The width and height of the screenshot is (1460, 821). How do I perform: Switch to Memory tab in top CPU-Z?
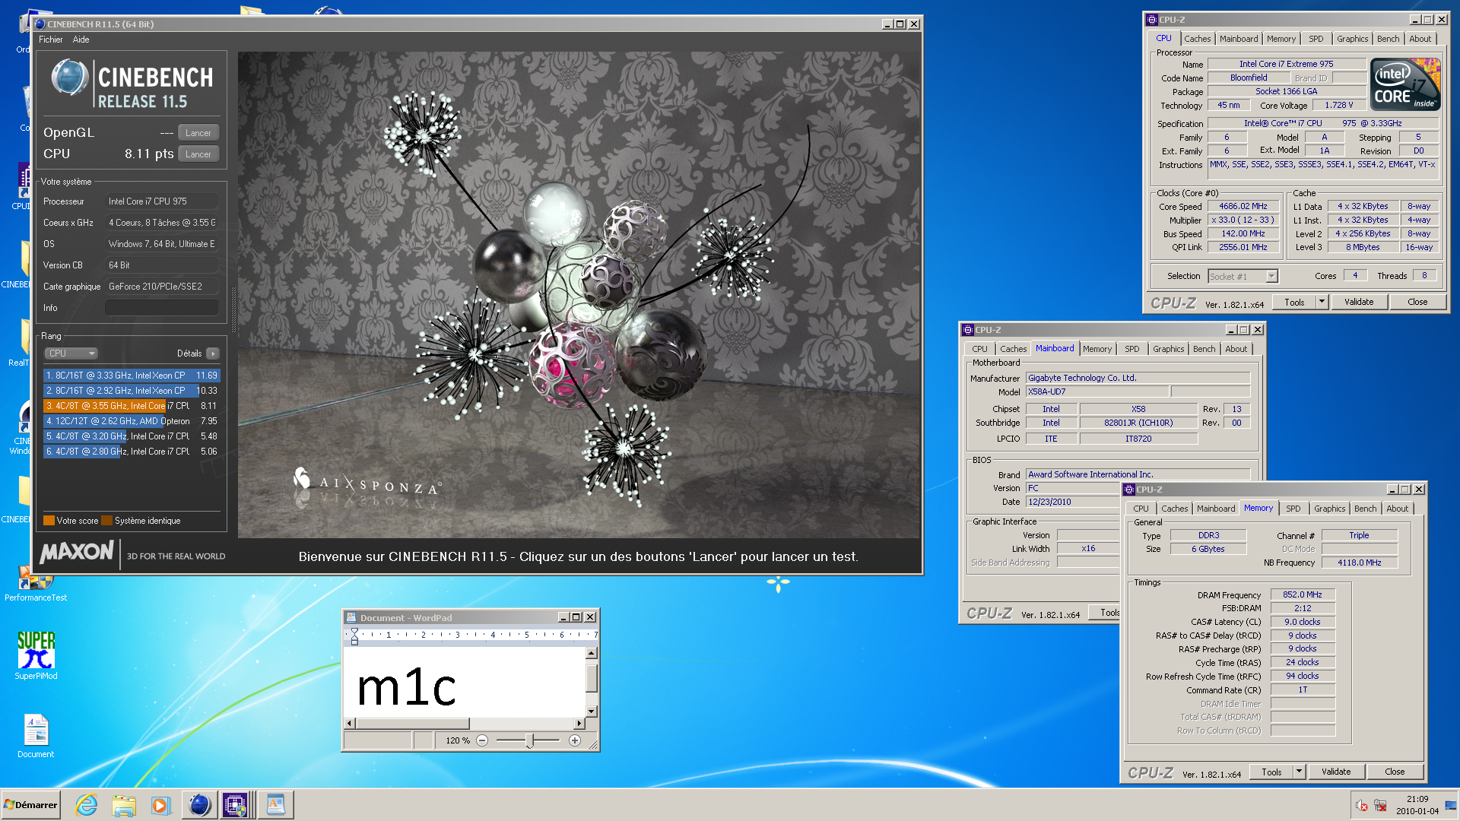point(1281,39)
